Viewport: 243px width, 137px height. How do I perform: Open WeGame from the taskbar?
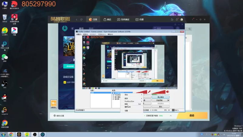tap(19, 134)
